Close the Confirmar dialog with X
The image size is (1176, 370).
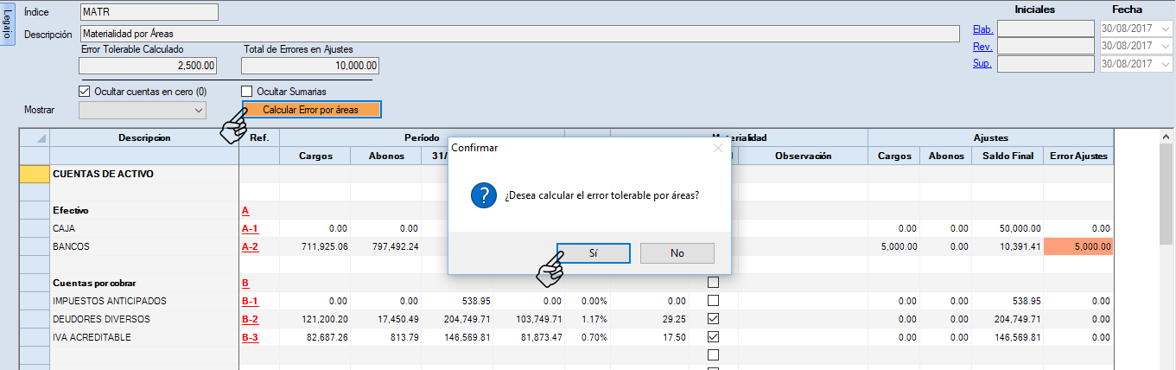click(x=717, y=148)
